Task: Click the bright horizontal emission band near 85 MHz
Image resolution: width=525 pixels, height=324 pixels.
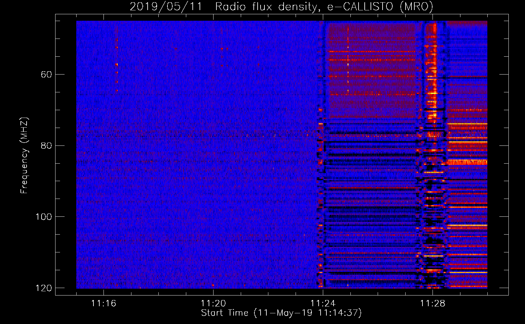Action: point(467,162)
